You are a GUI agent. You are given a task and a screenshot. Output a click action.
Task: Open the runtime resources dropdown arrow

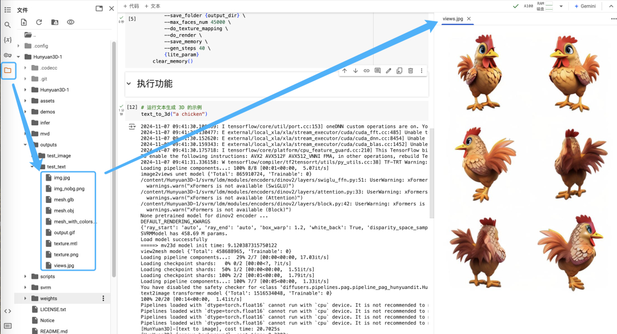click(x=561, y=6)
